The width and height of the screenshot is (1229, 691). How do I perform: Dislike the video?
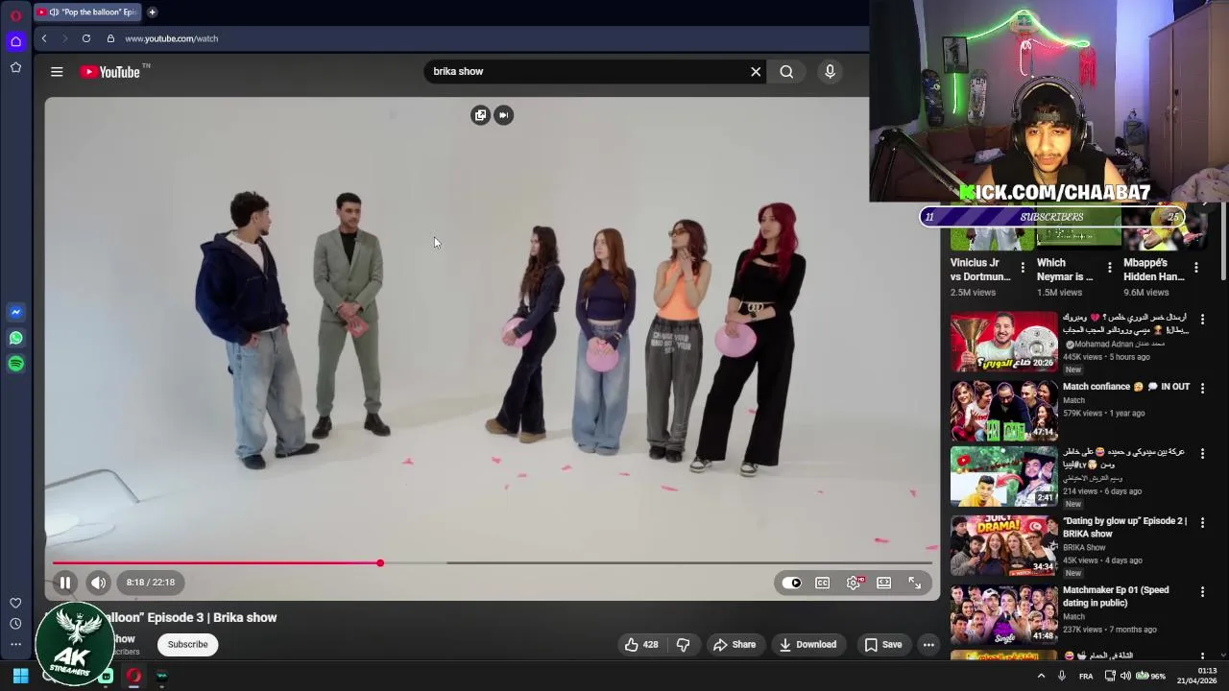[x=684, y=645]
